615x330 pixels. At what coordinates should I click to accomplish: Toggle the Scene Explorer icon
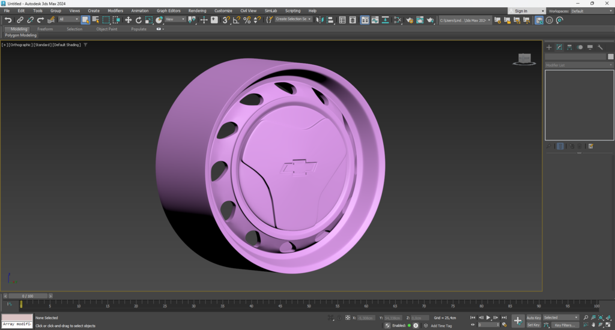[x=342, y=20]
